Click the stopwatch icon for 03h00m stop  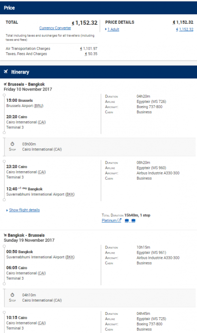[12, 144]
